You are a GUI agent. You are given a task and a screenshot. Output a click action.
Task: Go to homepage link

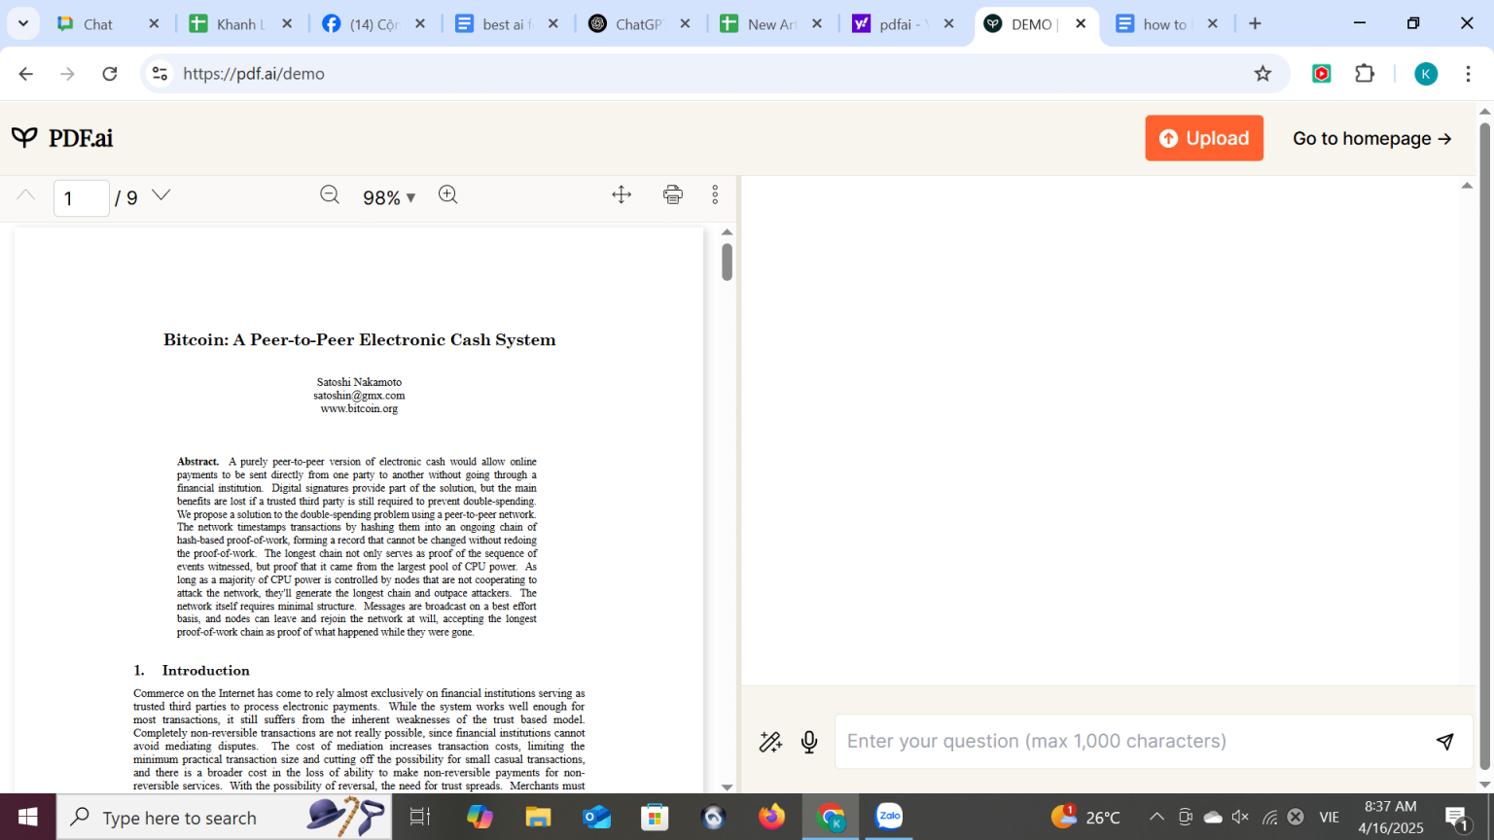1371,137
